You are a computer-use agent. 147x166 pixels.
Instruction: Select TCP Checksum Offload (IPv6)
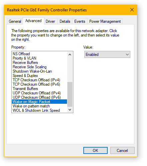(x=40, y=84)
